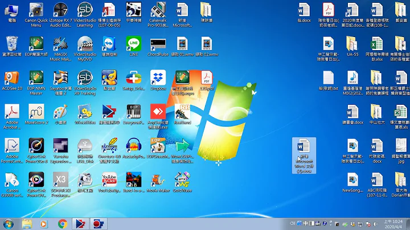Launch Movie Maker
The image size is (410, 230).
[158, 182]
